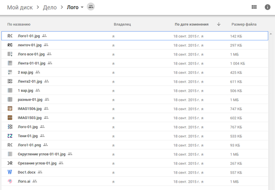Viewport: 275px width, 190px height.
Task: Expand the Лого folder dropdown arrow
Action: tap(82, 7)
